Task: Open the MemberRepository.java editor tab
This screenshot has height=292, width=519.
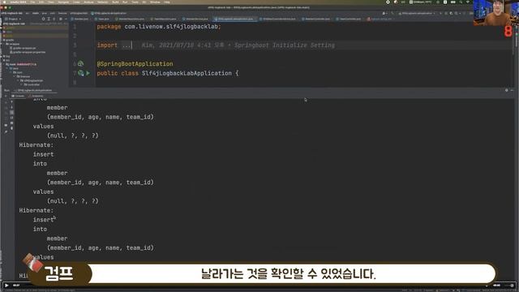Action: point(131,19)
